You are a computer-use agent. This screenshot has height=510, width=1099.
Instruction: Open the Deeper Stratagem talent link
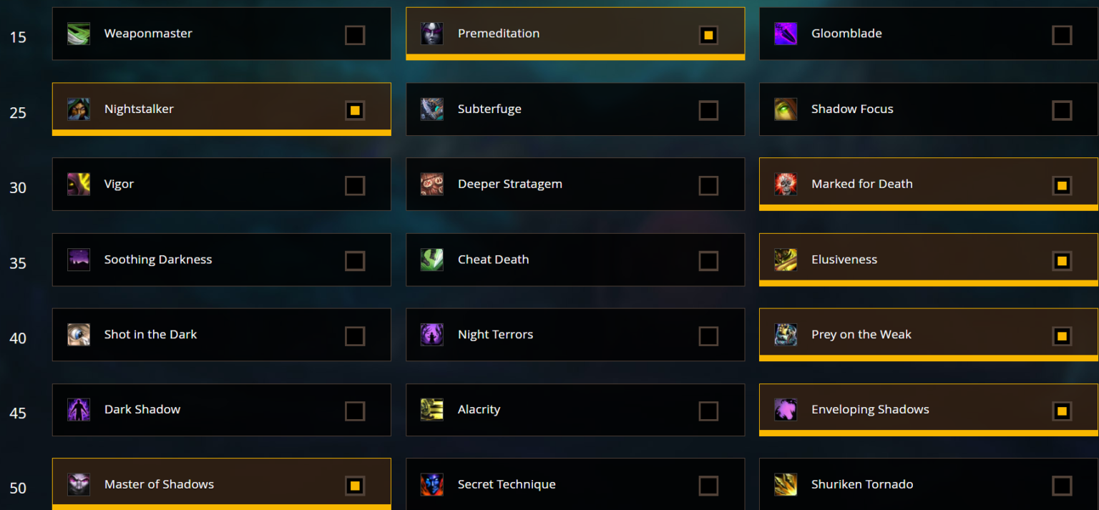[x=510, y=184]
